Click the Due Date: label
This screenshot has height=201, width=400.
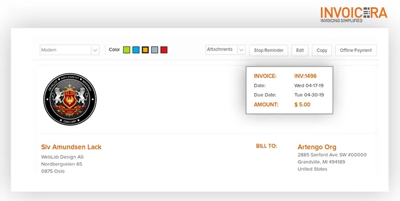[x=265, y=95]
